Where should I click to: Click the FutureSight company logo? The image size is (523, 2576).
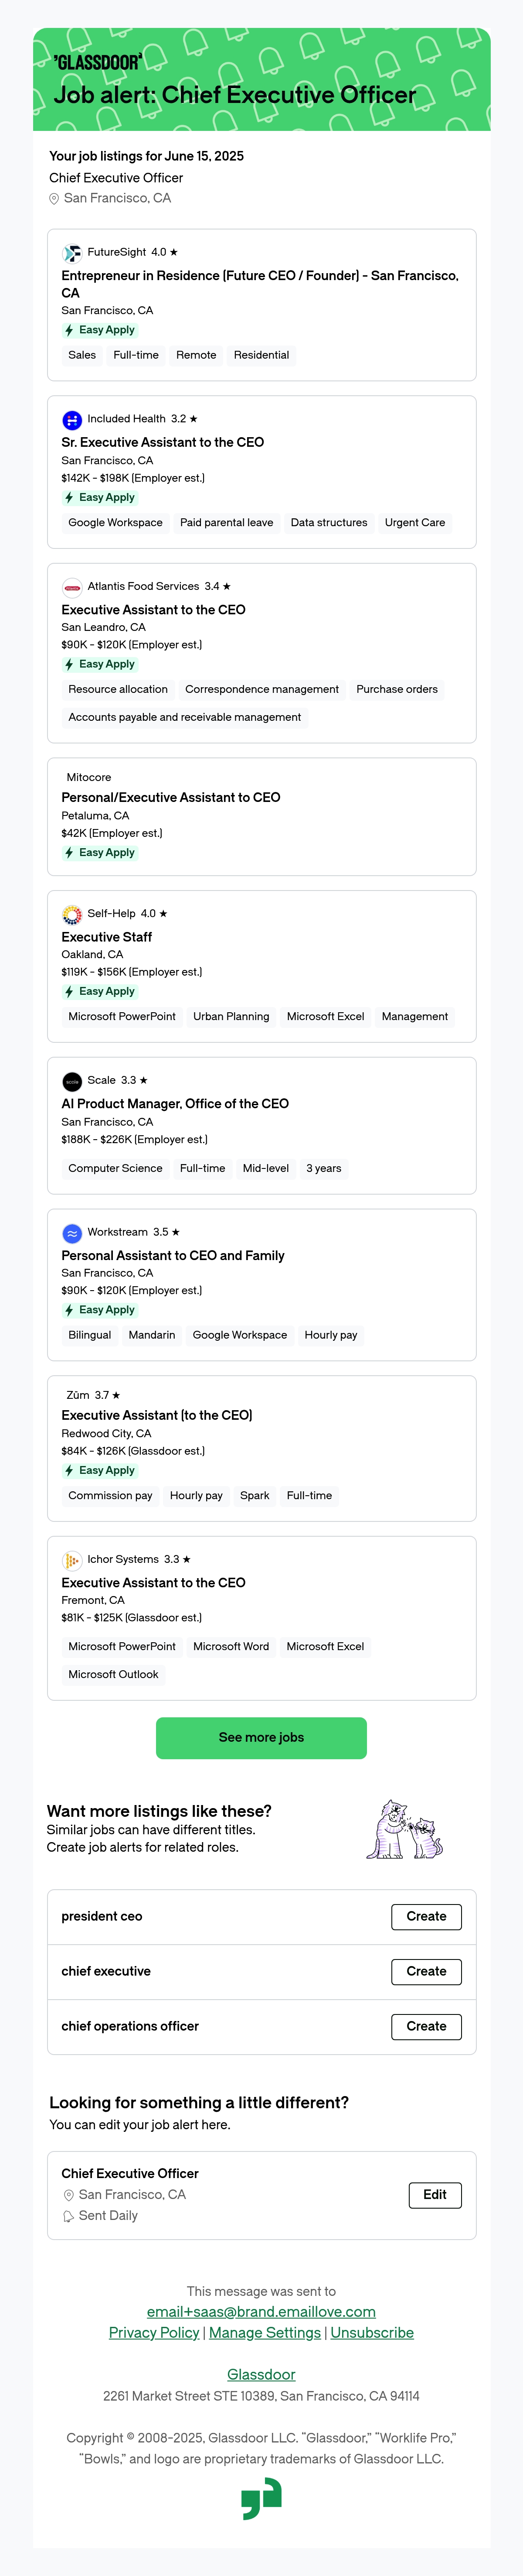click(72, 253)
